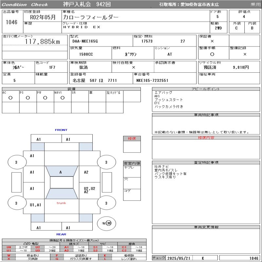The width and height of the screenshot is (262, 262).
Task: Click the red C2 code in the legend
Action: (x=124, y=251)
